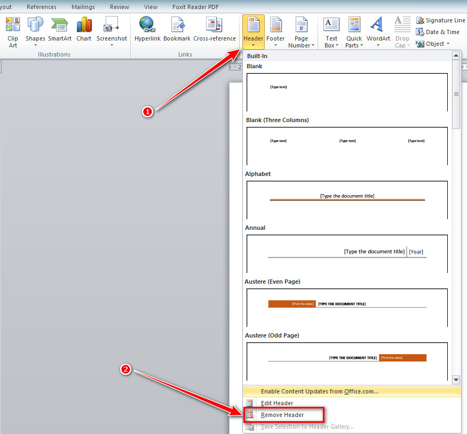Click Enable Content Updates from Office.com
This screenshot has height=434, width=467.
coord(319,391)
